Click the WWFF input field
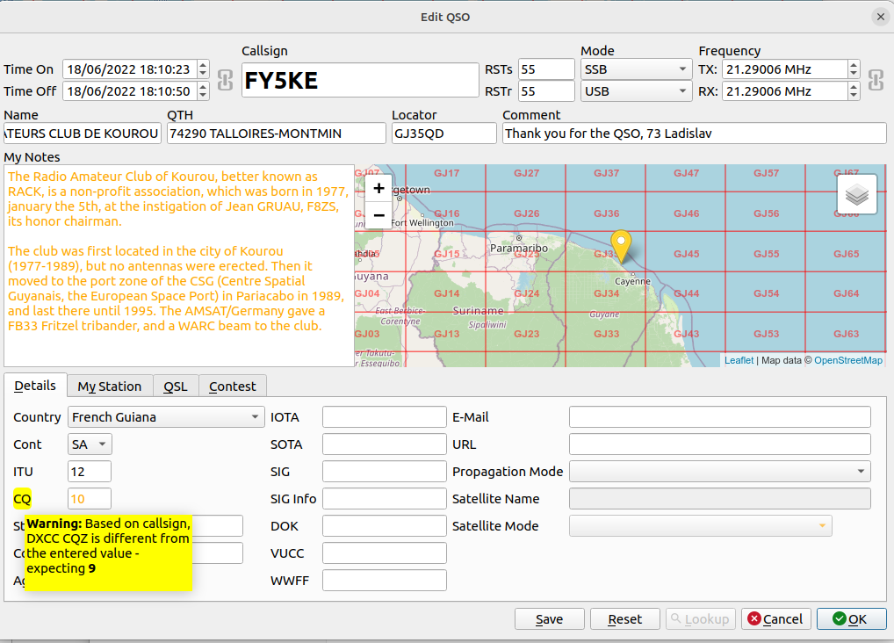The width and height of the screenshot is (894, 643). [x=385, y=581]
